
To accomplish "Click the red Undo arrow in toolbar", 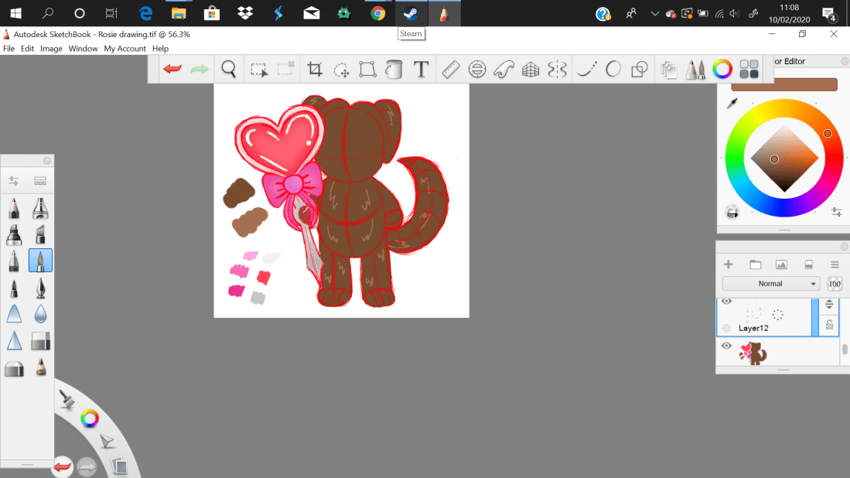I will pos(172,70).
